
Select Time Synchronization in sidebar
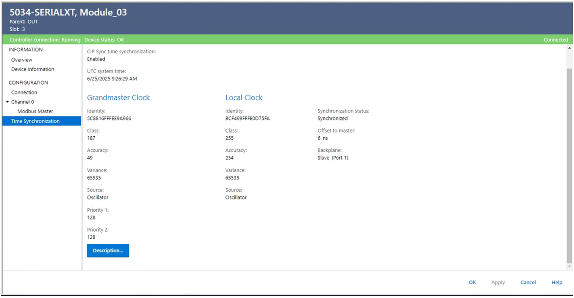pyautogui.click(x=35, y=121)
